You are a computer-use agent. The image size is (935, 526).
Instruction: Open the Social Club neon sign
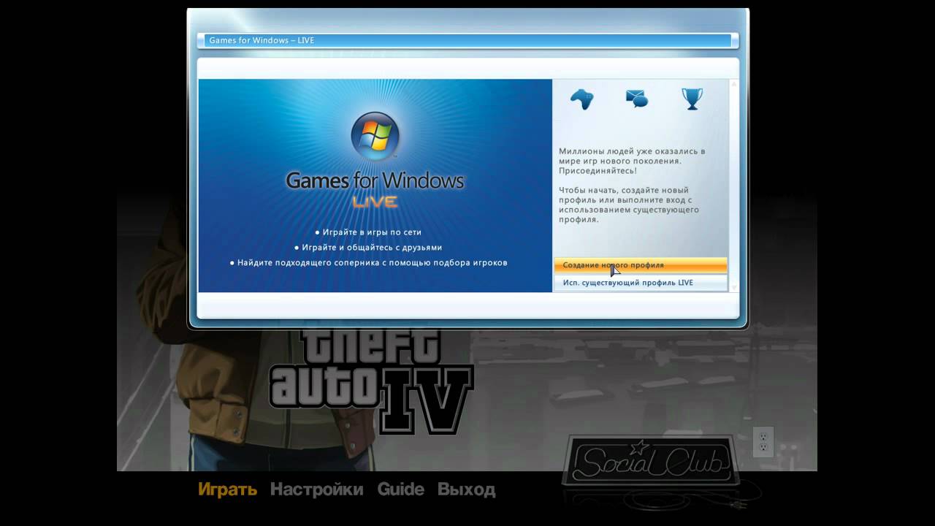(650, 460)
